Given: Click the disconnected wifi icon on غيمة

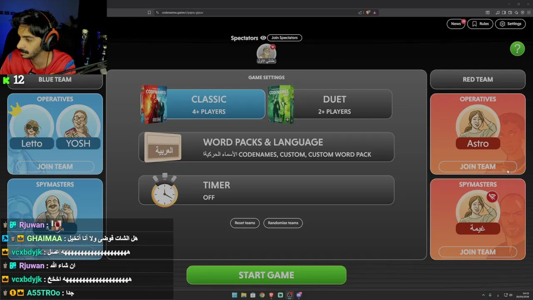Looking at the screenshot, I should [x=492, y=197].
